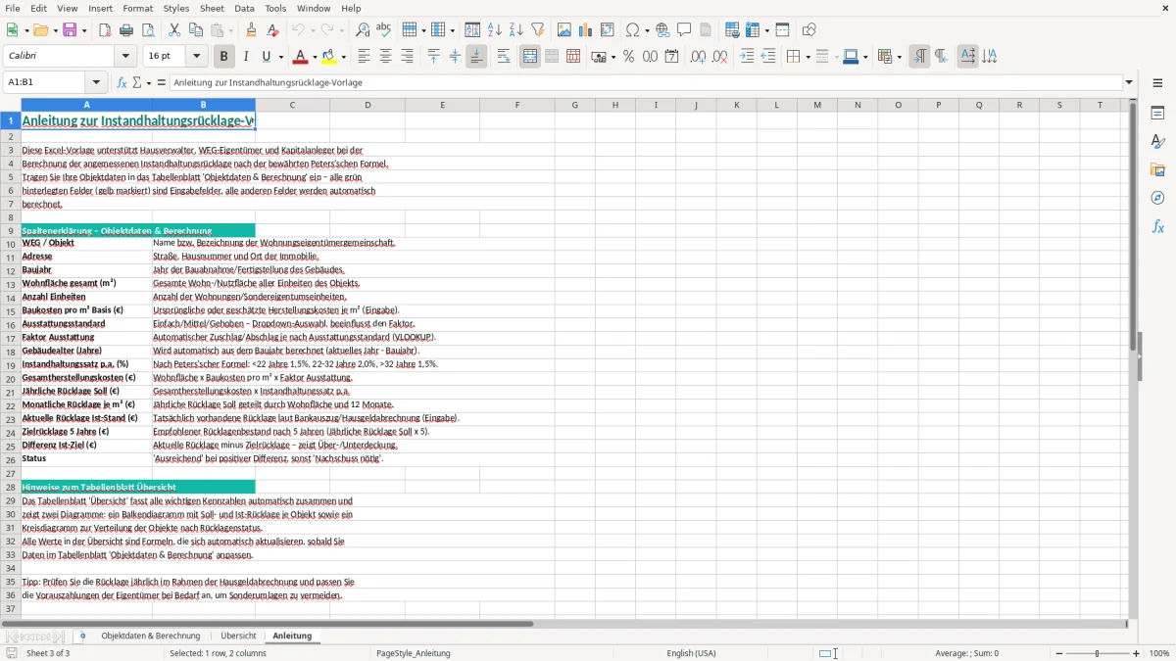This screenshot has height=661, width=1176.
Task: Click the English (USA) language field
Action: (691, 653)
